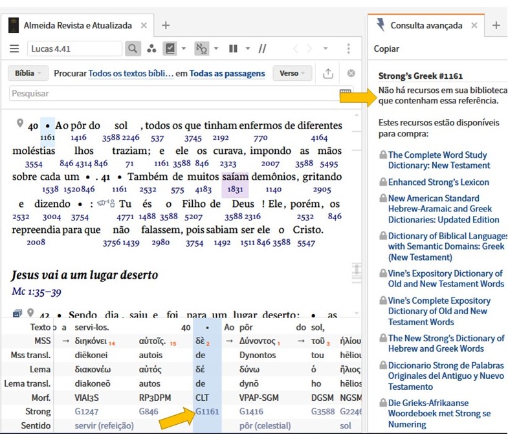Click the Mc 1:35–39 cross reference
The width and height of the screenshot is (508, 439).
(36, 292)
